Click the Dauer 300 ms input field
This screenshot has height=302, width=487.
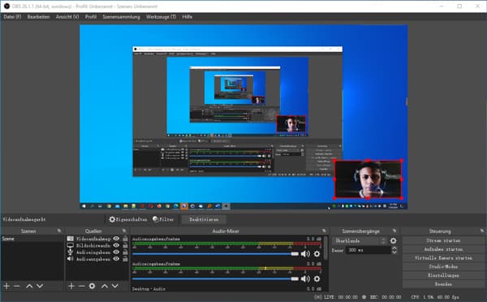[368, 250]
